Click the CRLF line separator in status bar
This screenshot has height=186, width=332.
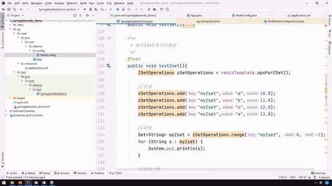point(293,177)
